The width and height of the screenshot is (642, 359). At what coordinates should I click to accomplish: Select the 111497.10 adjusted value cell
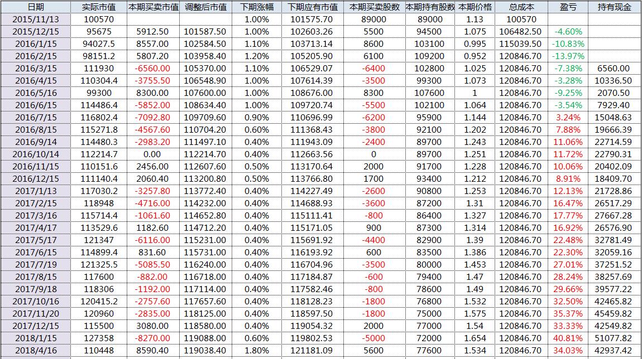[205, 142]
